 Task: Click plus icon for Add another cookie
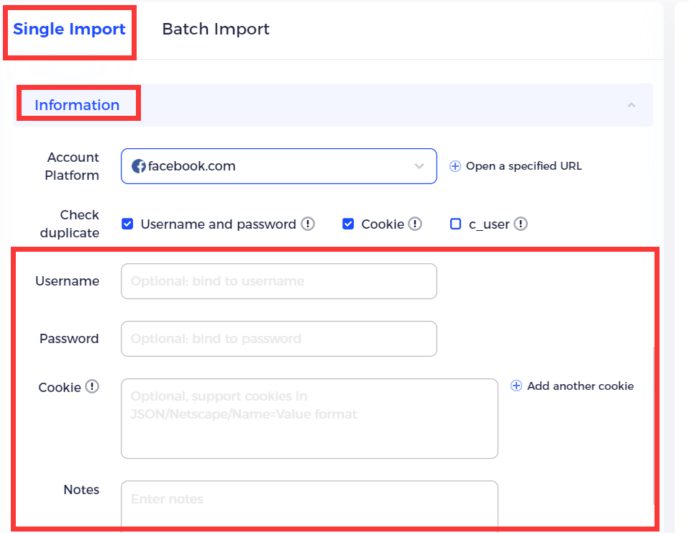click(516, 386)
